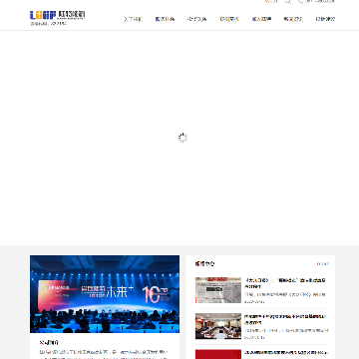The image size is (359, 359).
Task: Open the second main navigation menu item
Action: pyautogui.click(x=165, y=19)
